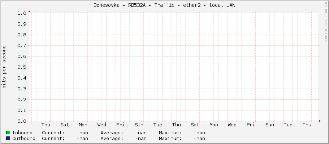Click the y-axis value 1.0

(22, 13)
